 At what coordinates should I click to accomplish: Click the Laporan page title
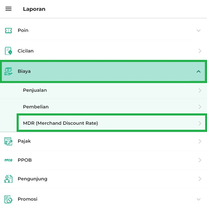coord(34,9)
